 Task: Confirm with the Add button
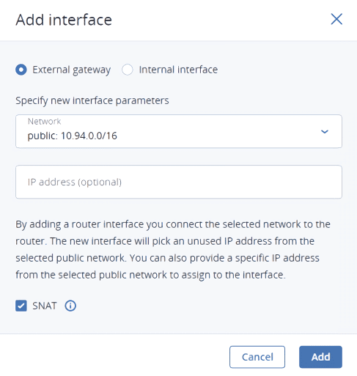(x=320, y=357)
